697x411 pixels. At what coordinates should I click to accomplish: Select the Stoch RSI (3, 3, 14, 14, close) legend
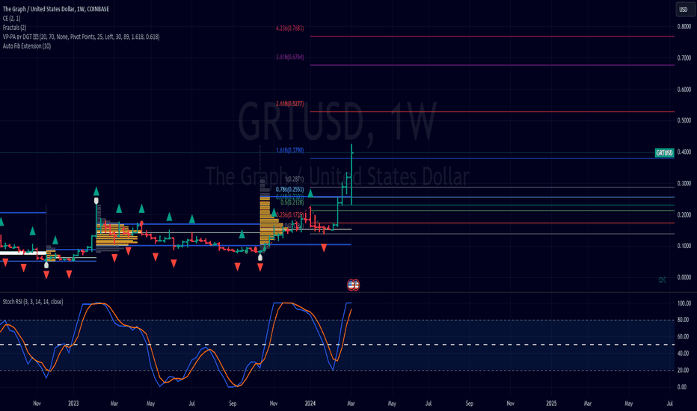tap(33, 302)
